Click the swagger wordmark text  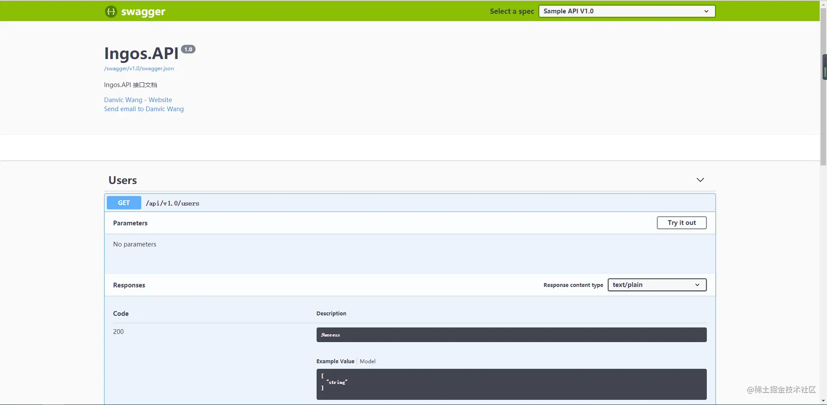pyautogui.click(x=143, y=12)
